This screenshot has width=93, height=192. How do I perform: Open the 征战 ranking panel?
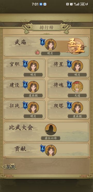pos(25,110)
